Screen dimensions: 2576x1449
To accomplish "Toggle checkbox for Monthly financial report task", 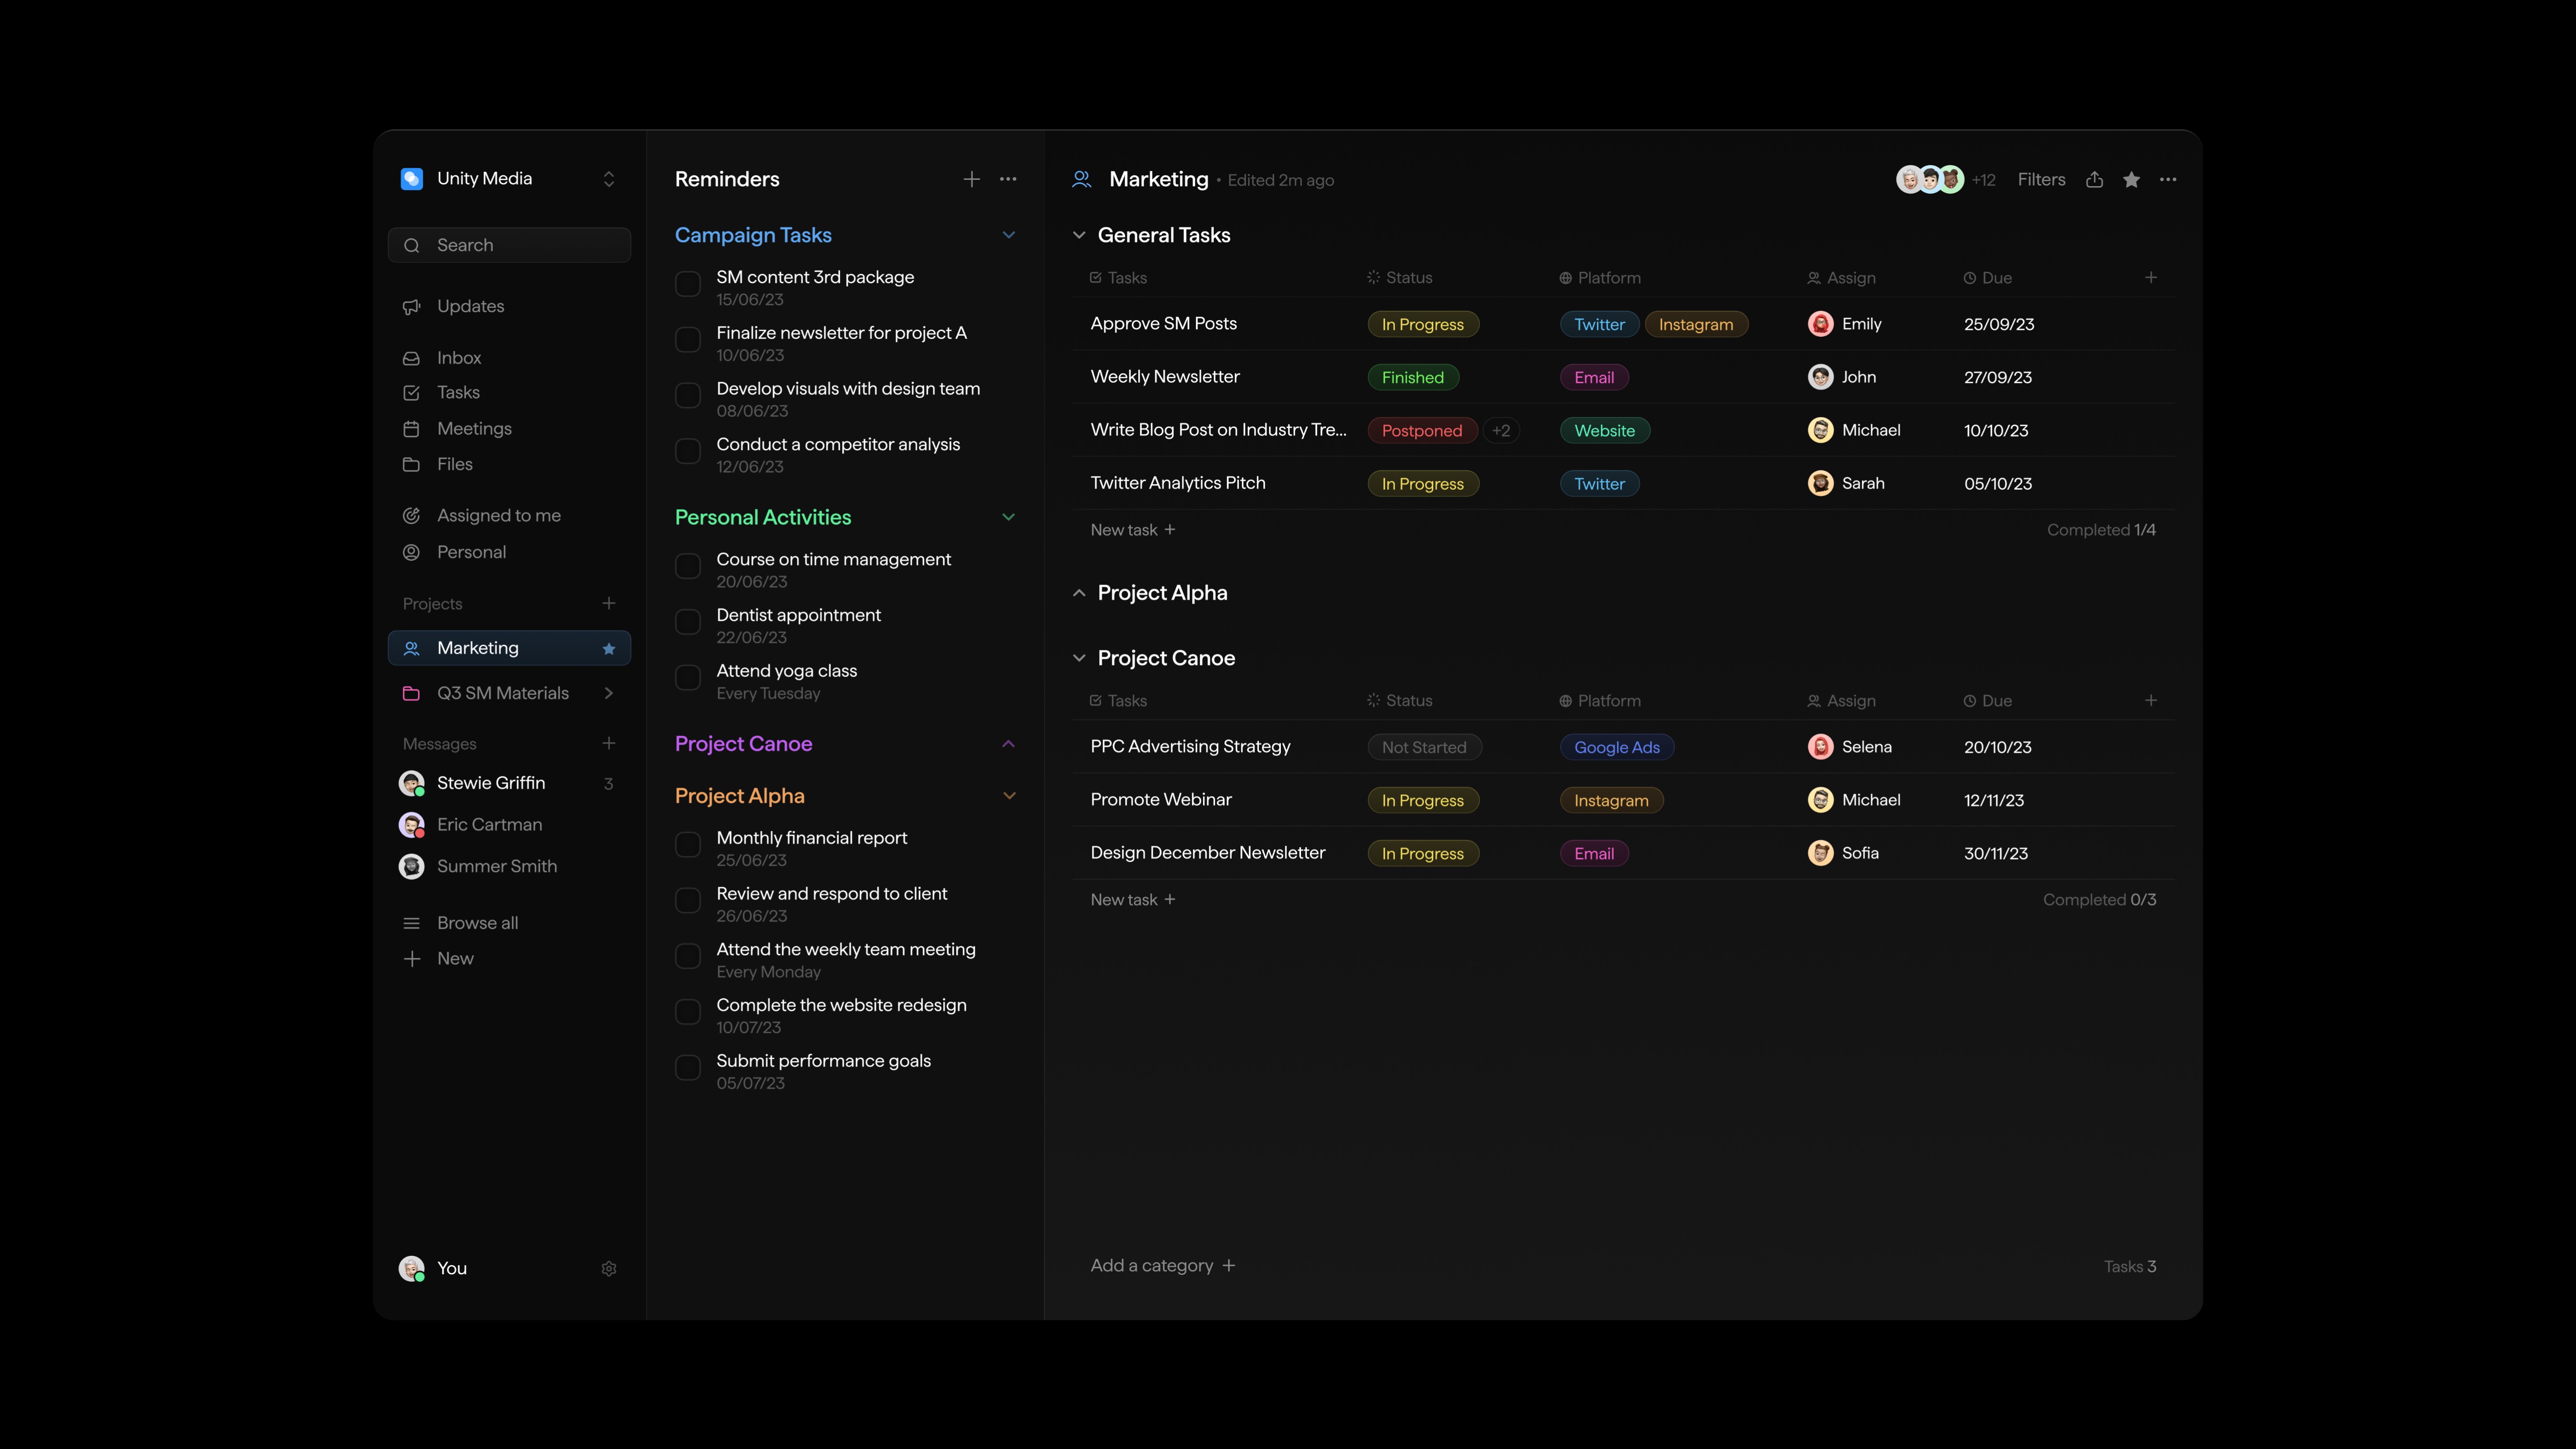I will click(x=688, y=846).
